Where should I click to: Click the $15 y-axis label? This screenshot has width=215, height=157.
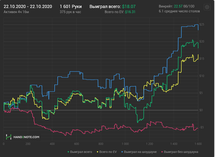click(202, 59)
